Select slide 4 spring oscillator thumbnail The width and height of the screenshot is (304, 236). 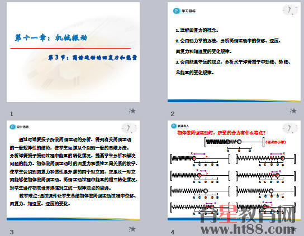pos(234,171)
